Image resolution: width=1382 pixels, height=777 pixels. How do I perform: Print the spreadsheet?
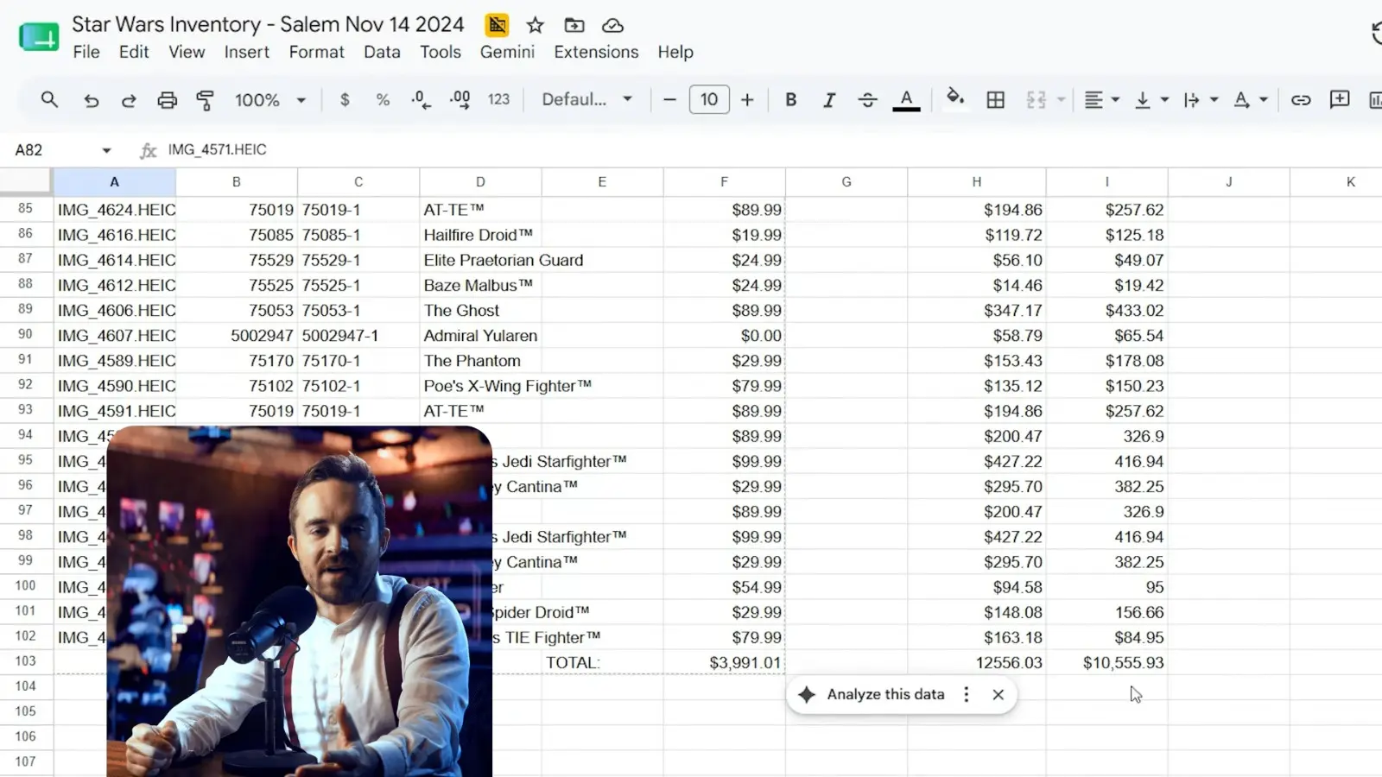coord(167,100)
